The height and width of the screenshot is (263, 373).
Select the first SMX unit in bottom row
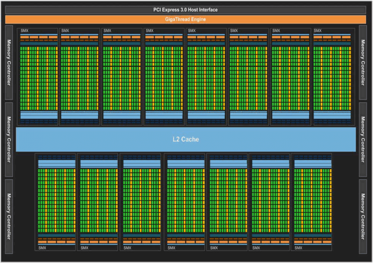[55, 202]
